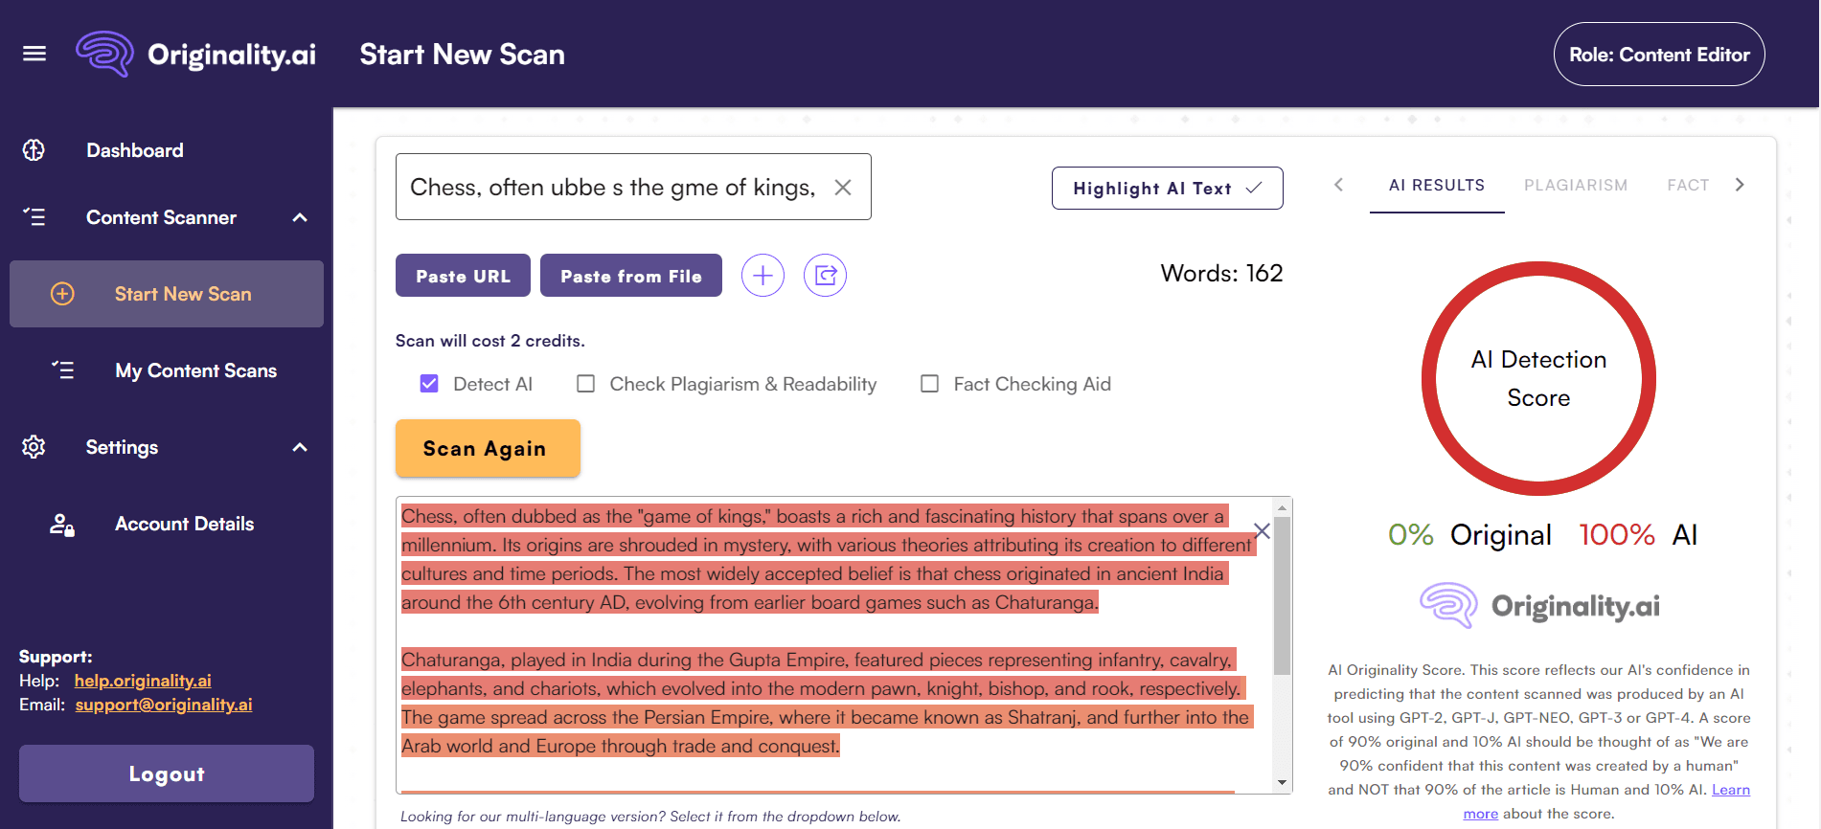The width and height of the screenshot is (1821, 829).
Task: Enable the Fact Checking Aid checkbox
Action: point(929,384)
